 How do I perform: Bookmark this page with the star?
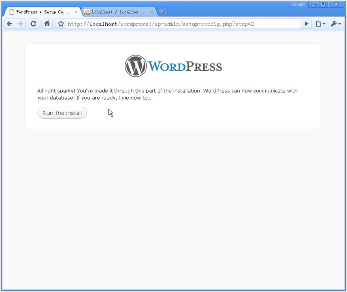tap(61, 24)
